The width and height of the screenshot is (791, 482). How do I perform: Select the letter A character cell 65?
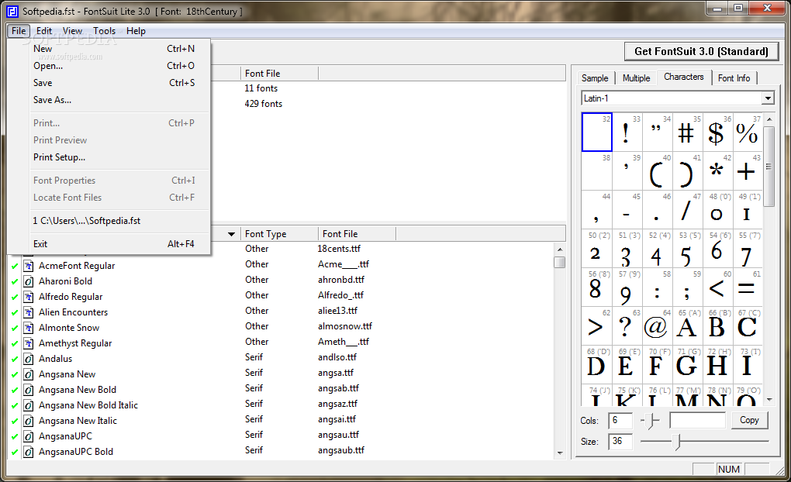[687, 325]
